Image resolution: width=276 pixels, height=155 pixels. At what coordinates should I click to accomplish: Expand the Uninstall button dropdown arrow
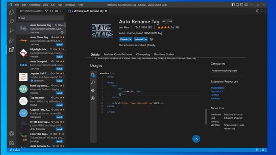(146, 39)
